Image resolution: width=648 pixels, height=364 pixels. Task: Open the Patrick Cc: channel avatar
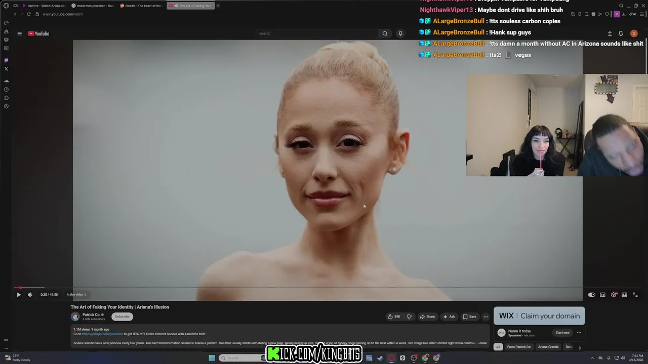point(75,316)
